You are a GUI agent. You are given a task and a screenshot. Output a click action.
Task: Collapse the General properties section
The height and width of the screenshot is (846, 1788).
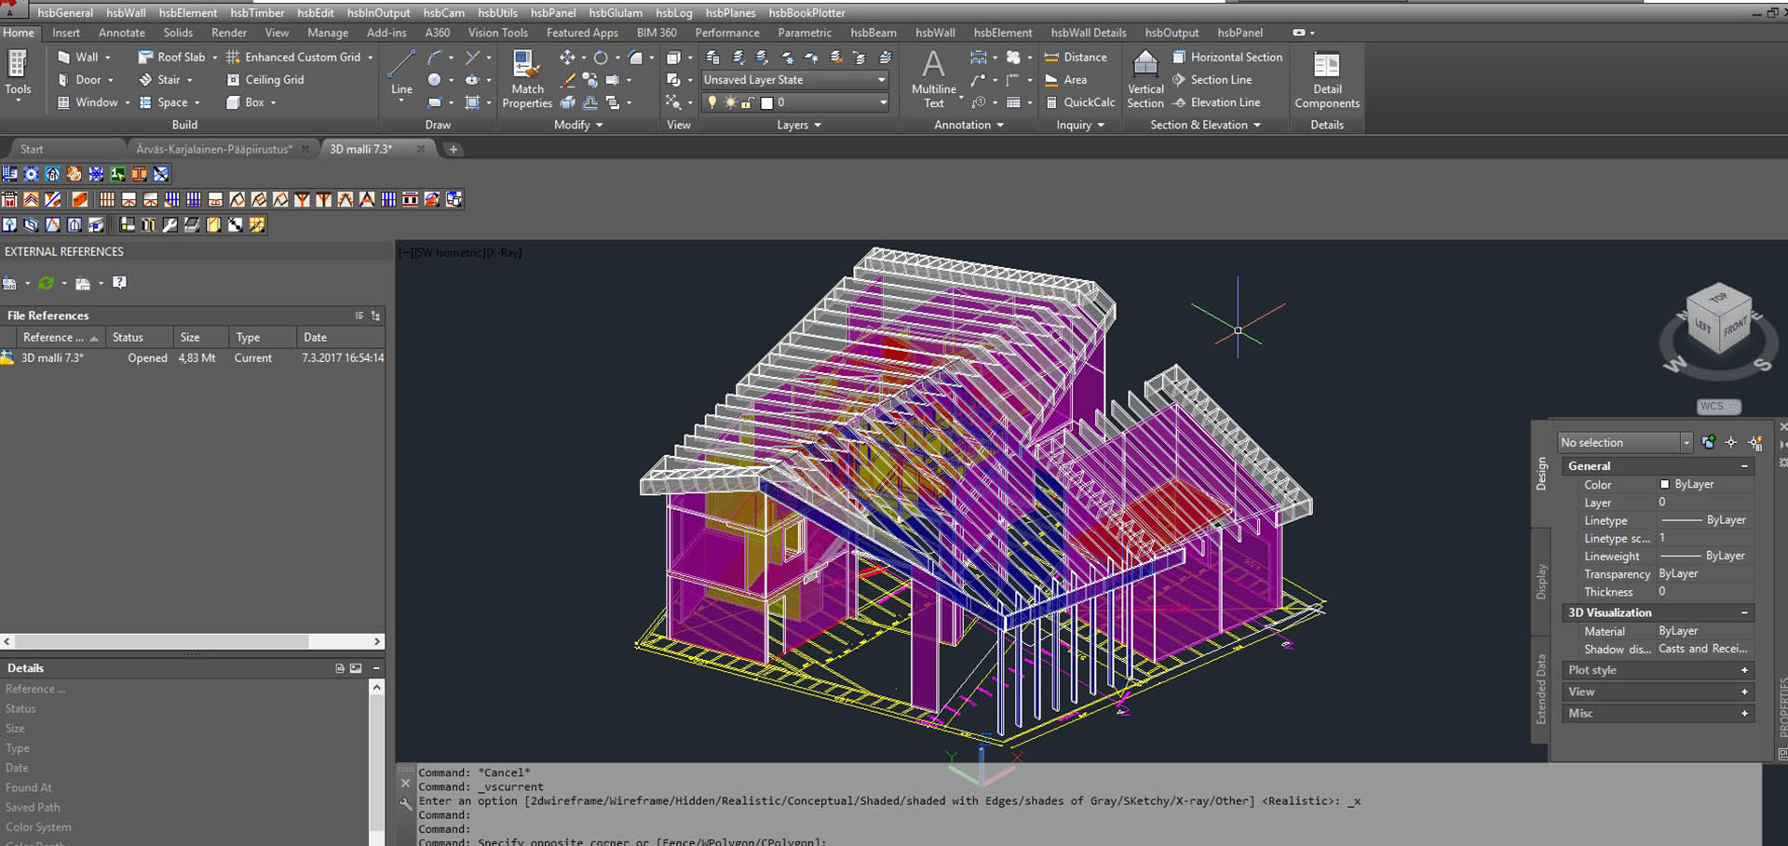pos(1744,466)
